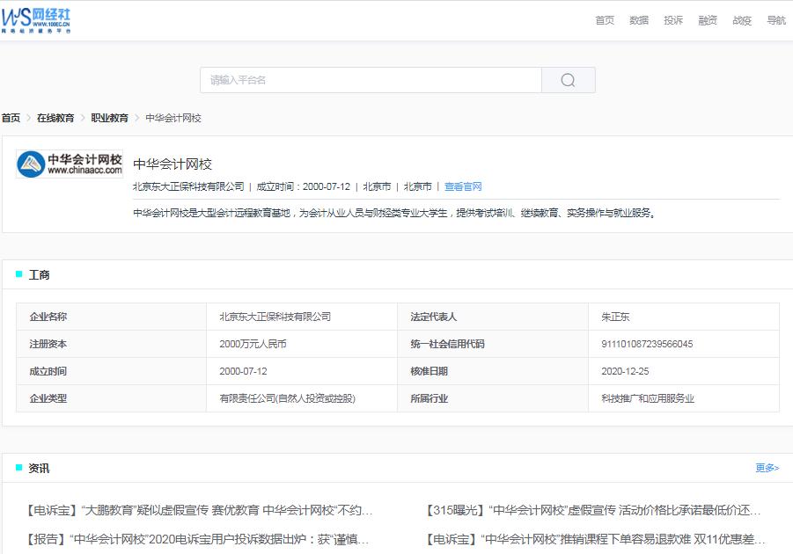Open the 职业教育 breadcrumb category
Image resolution: width=793 pixels, height=554 pixels.
tap(108, 117)
